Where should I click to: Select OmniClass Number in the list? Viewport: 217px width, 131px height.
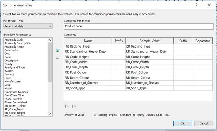(16, 92)
